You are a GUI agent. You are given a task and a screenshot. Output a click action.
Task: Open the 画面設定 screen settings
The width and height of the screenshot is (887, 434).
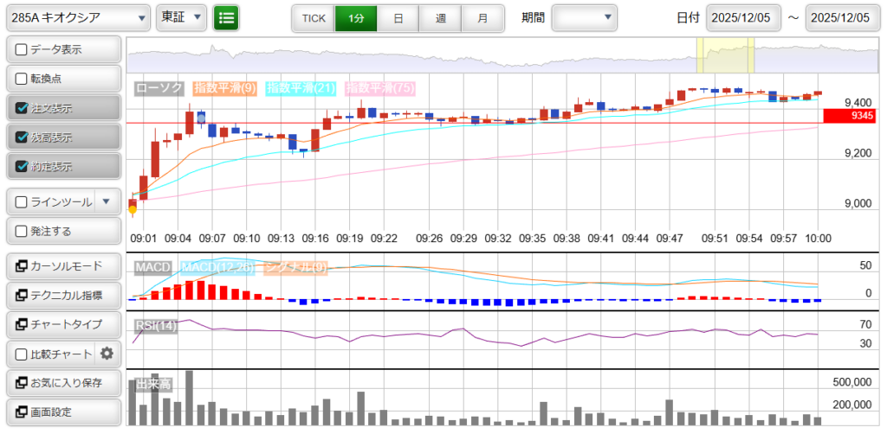click(62, 412)
